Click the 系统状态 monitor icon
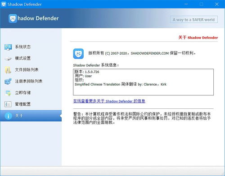Image resolution: width=225 pixels, height=176 pixels. 8,47
